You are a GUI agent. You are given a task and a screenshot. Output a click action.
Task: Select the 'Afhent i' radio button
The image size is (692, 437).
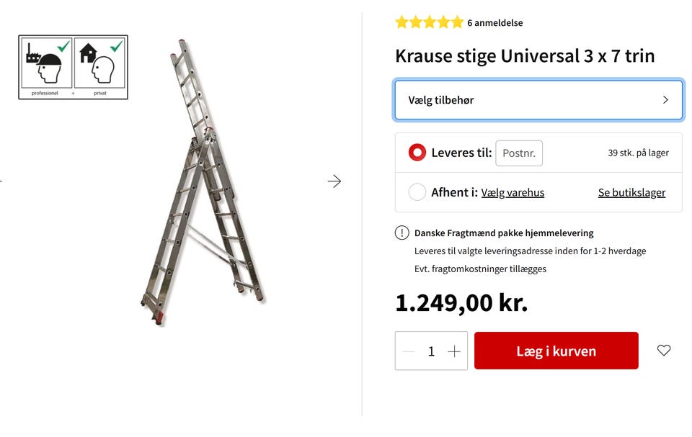pyautogui.click(x=417, y=192)
